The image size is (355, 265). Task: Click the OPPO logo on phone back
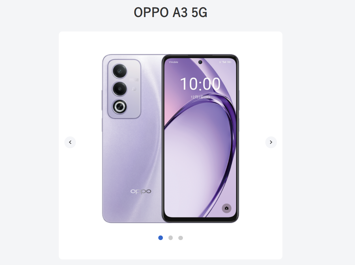[x=141, y=191]
